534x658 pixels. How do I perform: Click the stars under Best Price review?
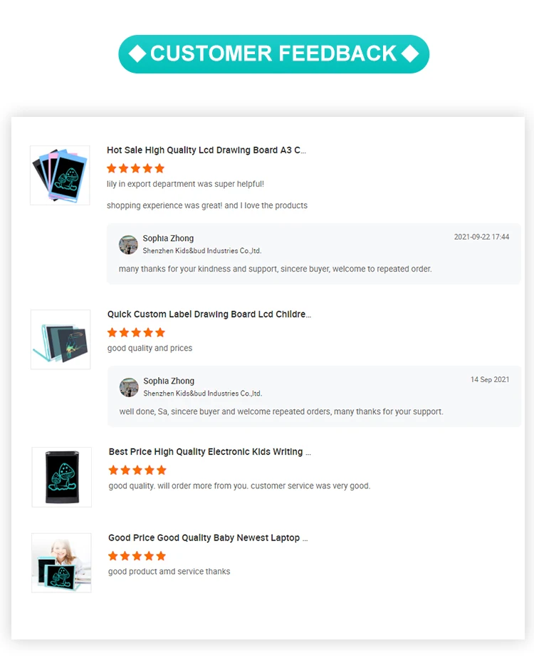(x=137, y=471)
